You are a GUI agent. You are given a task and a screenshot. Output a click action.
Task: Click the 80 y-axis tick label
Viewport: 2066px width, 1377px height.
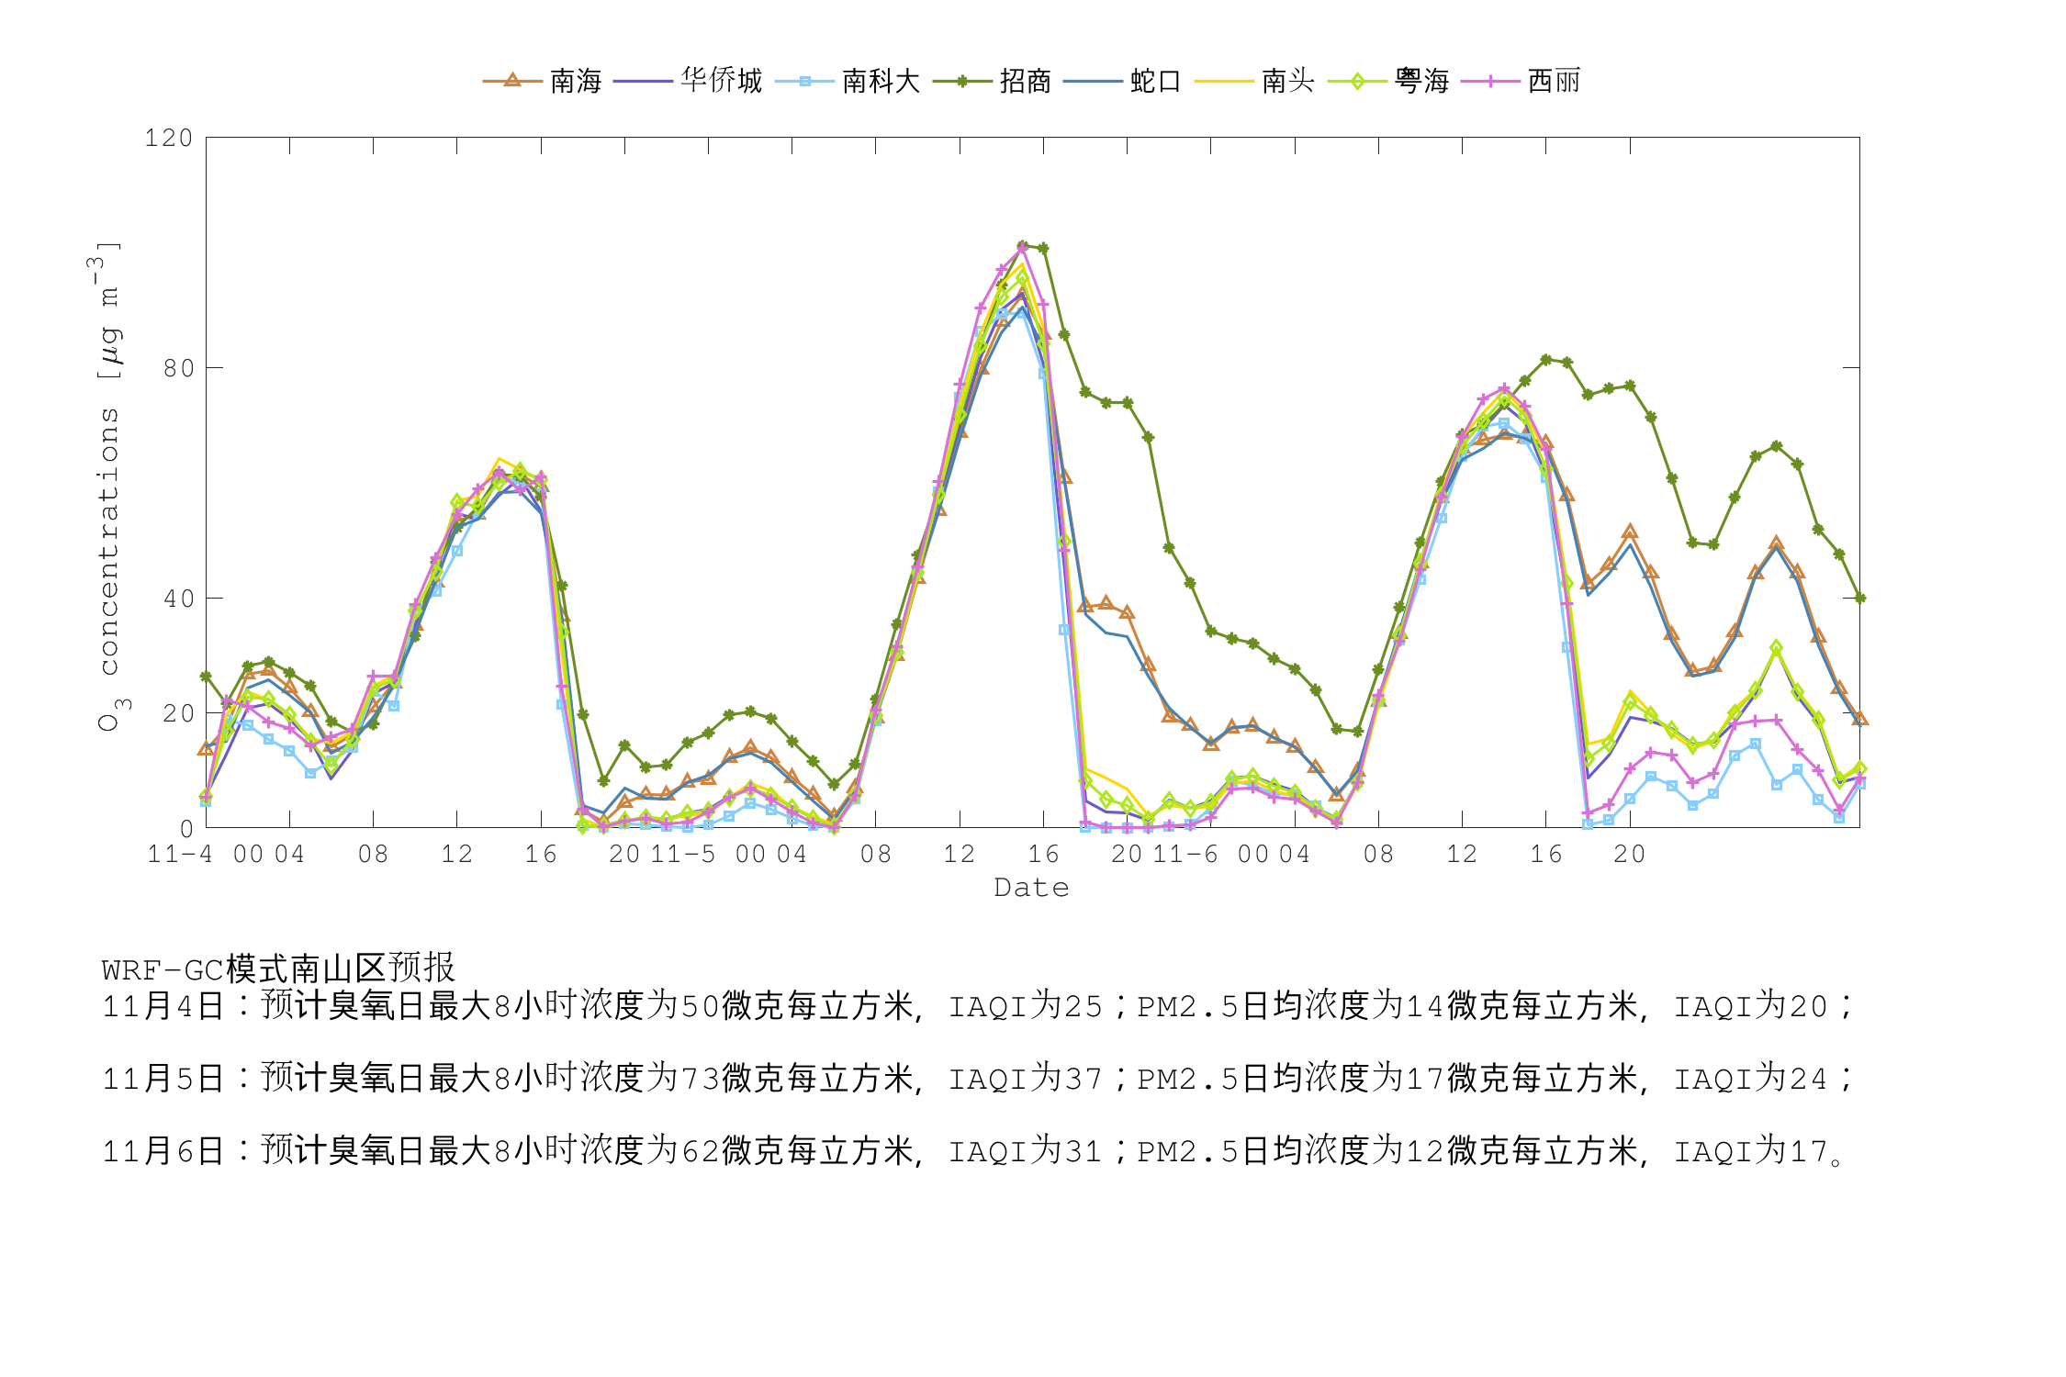click(179, 368)
